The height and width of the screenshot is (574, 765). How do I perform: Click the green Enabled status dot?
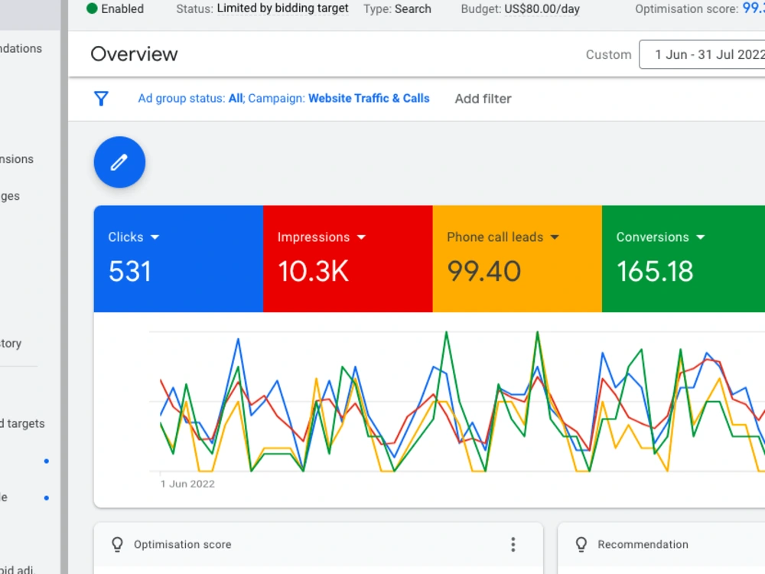point(92,8)
